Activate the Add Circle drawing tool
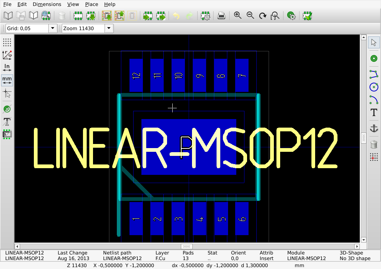381x269 pixels. point(374,87)
